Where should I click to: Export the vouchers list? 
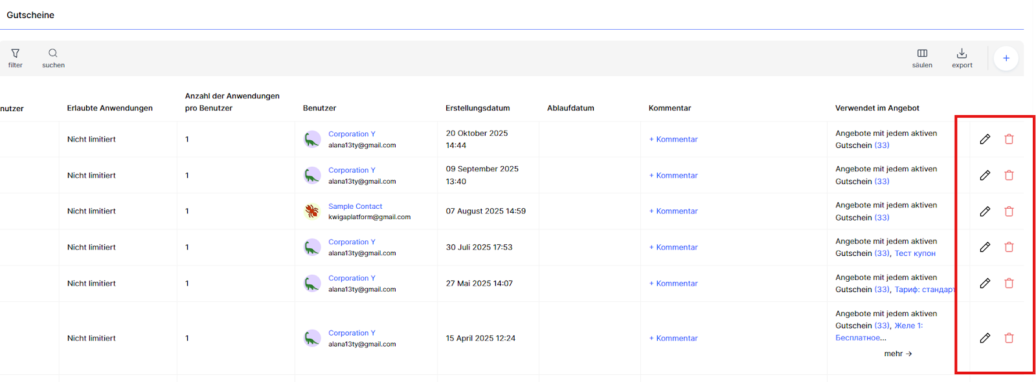pyautogui.click(x=962, y=58)
